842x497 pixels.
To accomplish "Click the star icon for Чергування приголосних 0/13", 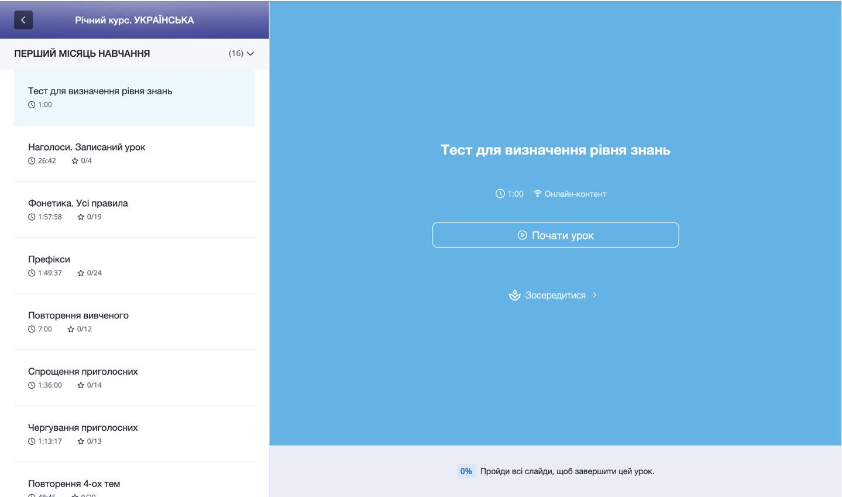I will click(x=81, y=441).
